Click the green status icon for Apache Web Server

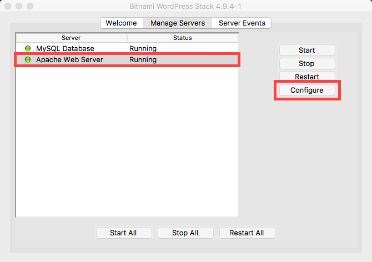[x=28, y=59]
